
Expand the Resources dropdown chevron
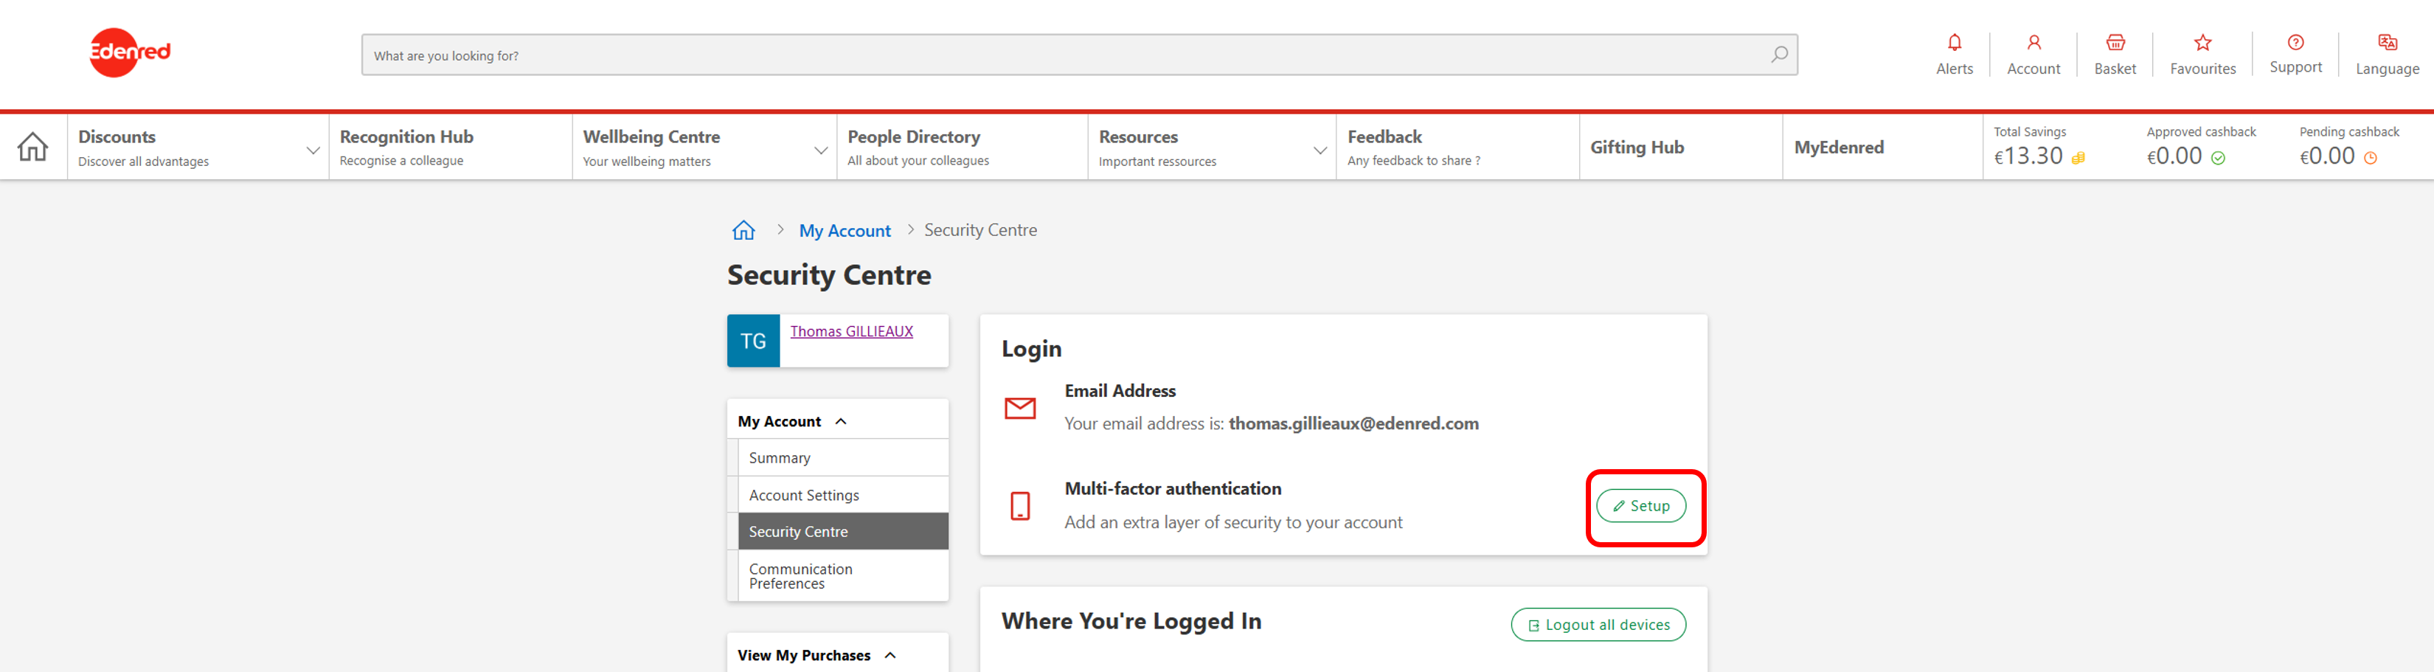click(x=1320, y=150)
